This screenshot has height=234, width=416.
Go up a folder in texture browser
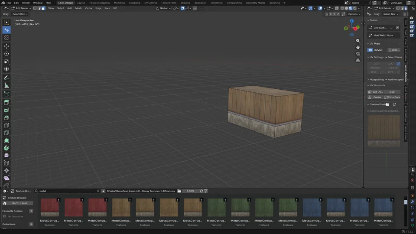click(x=103, y=191)
